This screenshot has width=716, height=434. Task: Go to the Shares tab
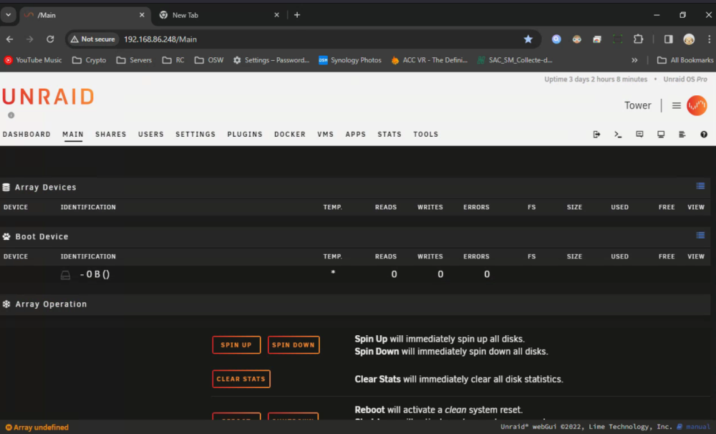[110, 135]
